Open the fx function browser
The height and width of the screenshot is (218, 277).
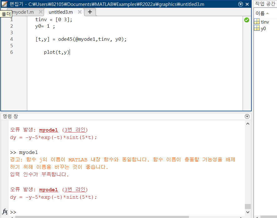[5, 212]
